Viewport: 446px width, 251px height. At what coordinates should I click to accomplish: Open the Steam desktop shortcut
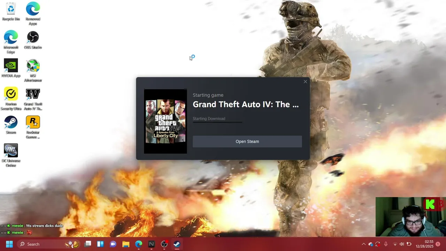(11, 125)
